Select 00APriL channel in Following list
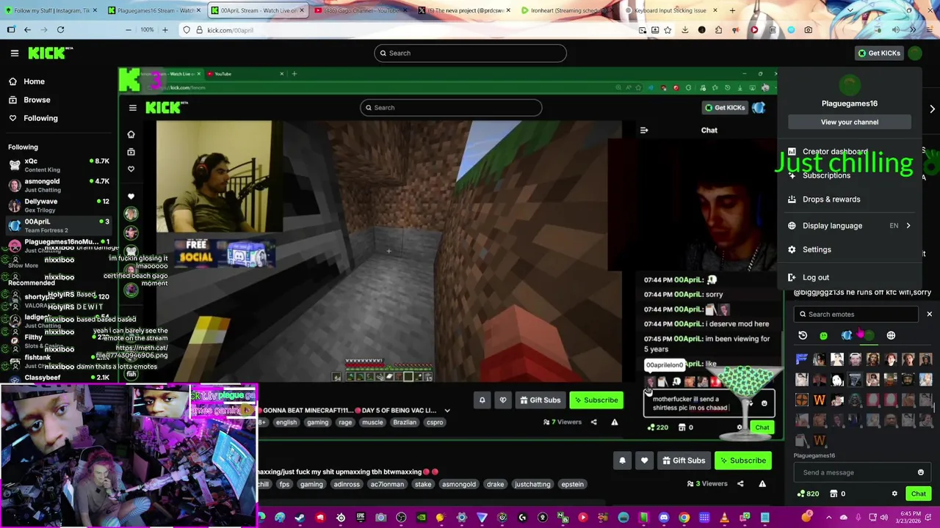The height and width of the screenshot is (528, 940). pyautogui.click(x=57, y=226)
